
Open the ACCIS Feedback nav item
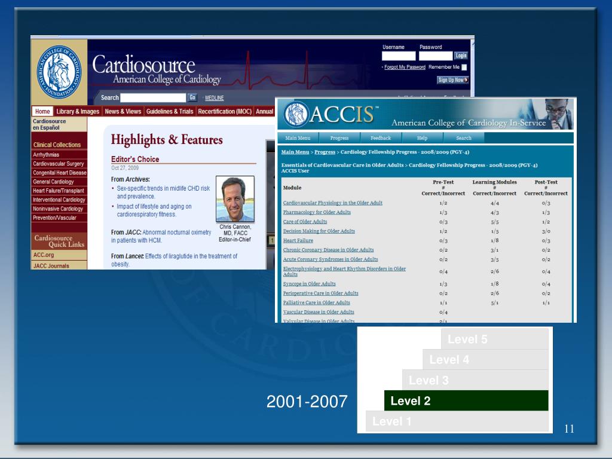381,138
